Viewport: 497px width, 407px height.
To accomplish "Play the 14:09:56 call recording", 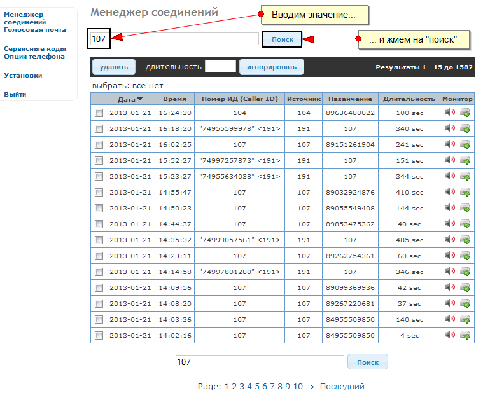I will point(450,287).
